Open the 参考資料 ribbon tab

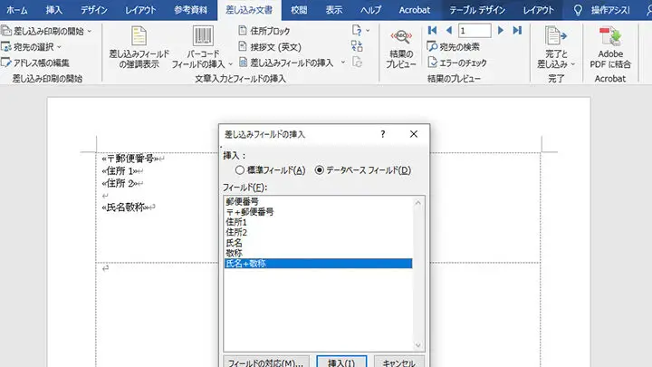(x=189, y=10)
